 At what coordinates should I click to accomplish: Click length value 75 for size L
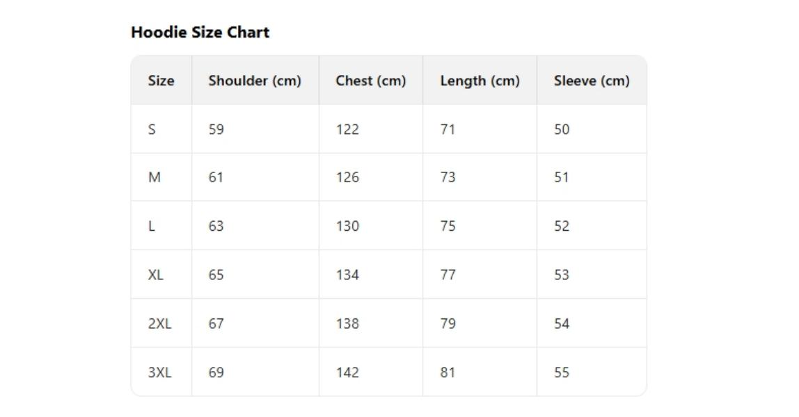(448, 226)
